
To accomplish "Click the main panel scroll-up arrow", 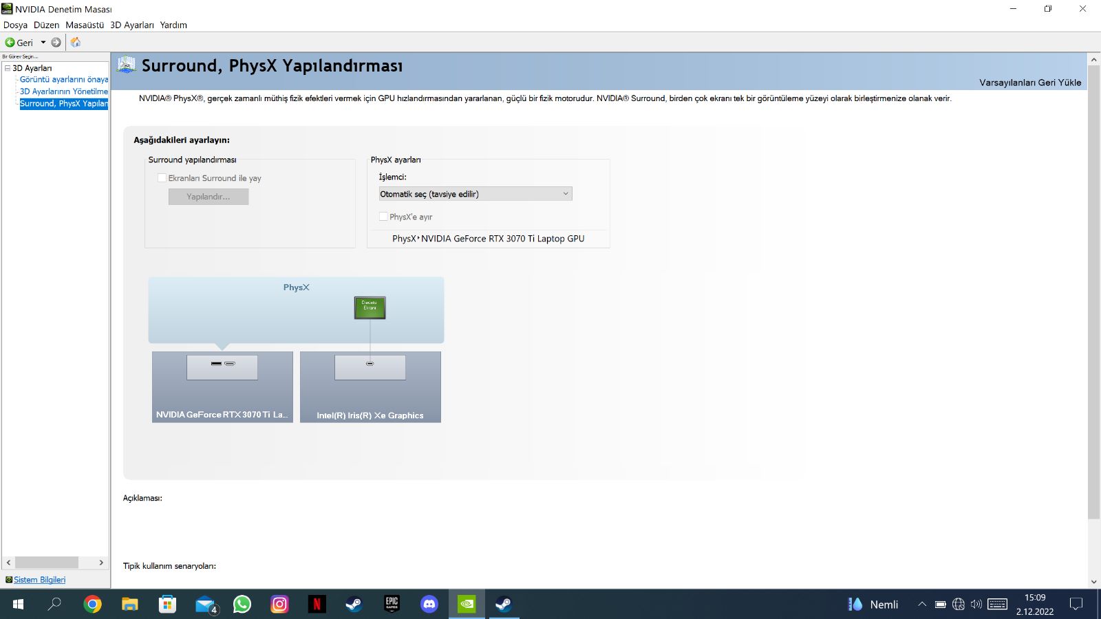I will (1093, 60).
